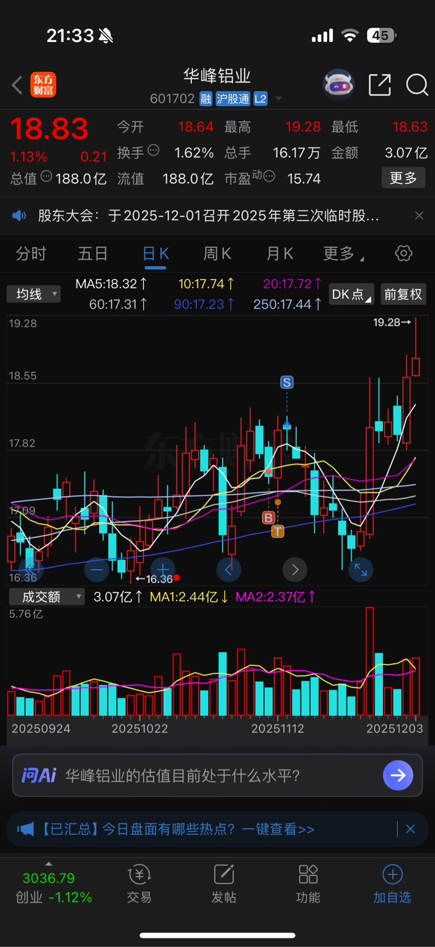Tap info icon beside 换手

[x=153, y=151]
